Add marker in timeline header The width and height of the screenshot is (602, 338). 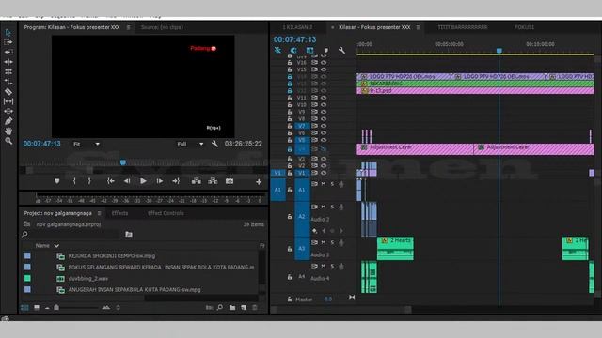click(x=326, y=50)
